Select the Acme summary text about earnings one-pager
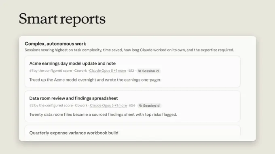The image size is (275, 154). (95, 80)
